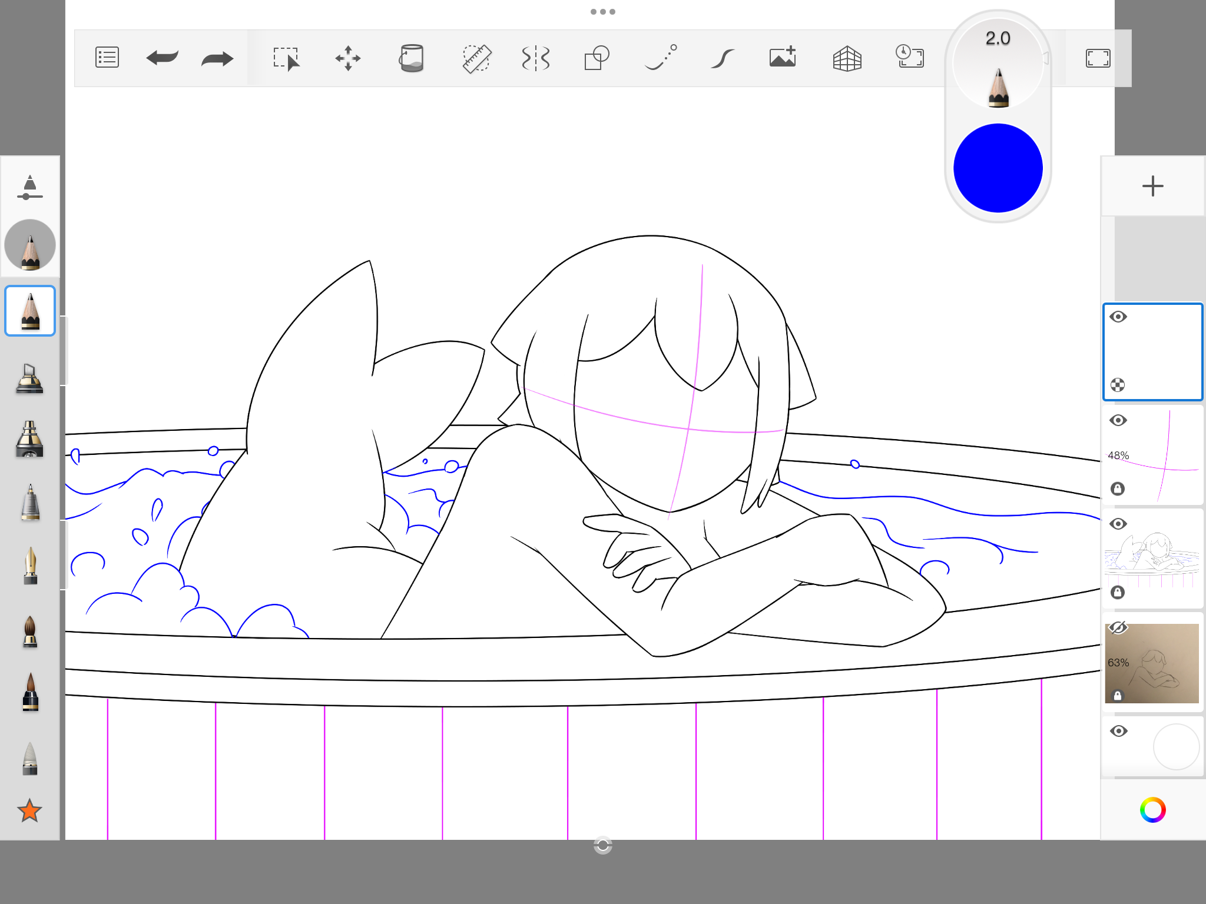Screen dimensions: 1206x904
Task: Open the Ruler guides tool
Action: click(x=476, y=58)
